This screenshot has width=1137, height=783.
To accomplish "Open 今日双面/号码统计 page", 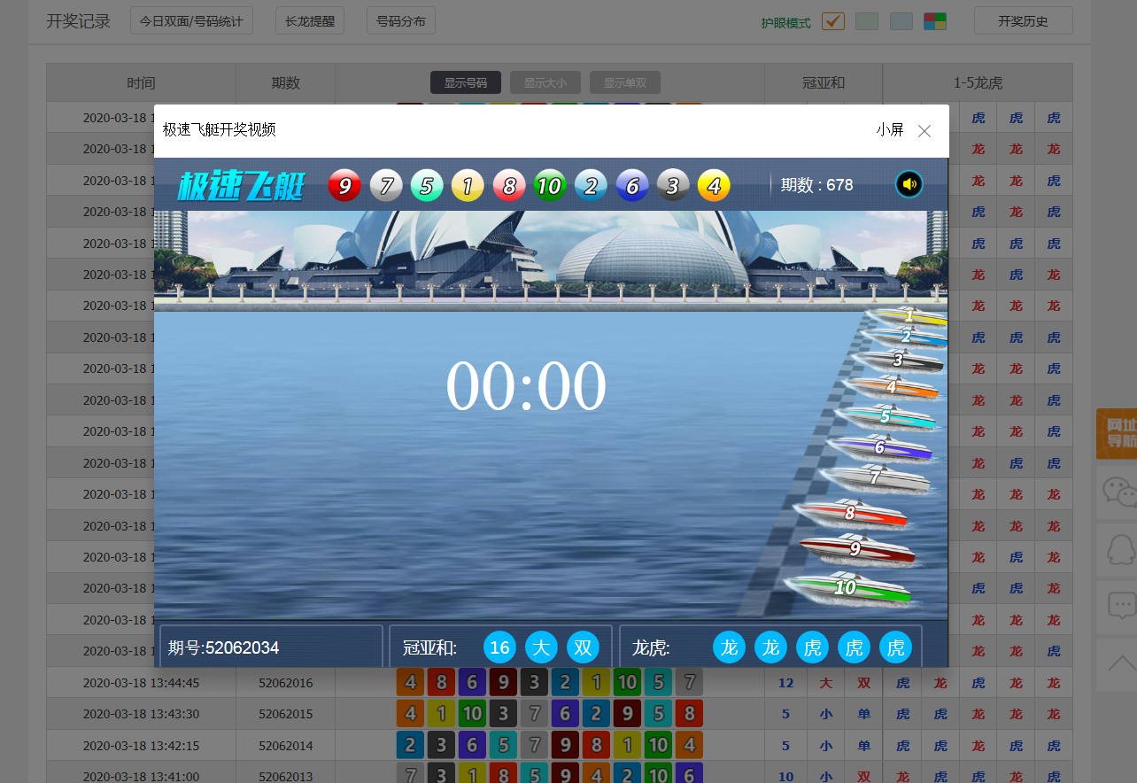I will pyautogui.click(x=191, y=20).
